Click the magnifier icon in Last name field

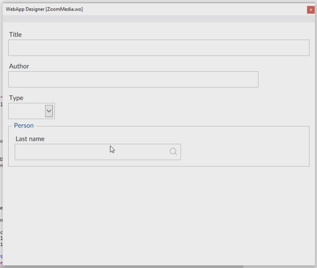coord(173,151)
